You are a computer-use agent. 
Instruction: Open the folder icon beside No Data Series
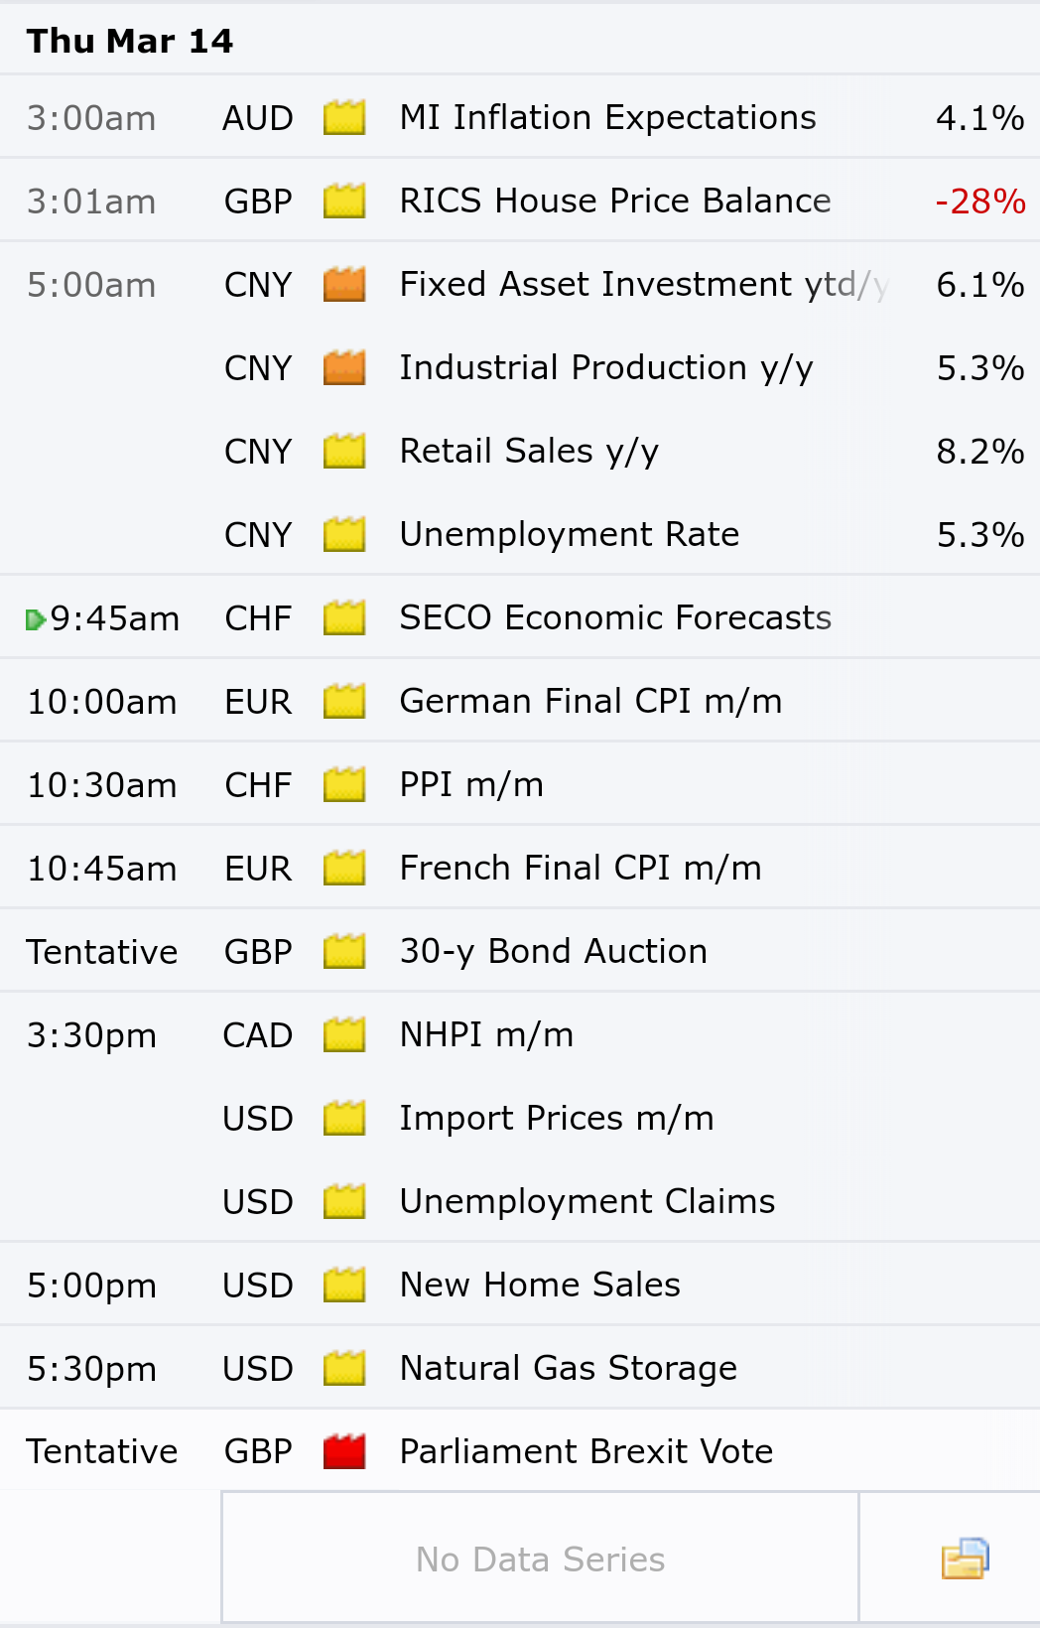point(965,1558)
